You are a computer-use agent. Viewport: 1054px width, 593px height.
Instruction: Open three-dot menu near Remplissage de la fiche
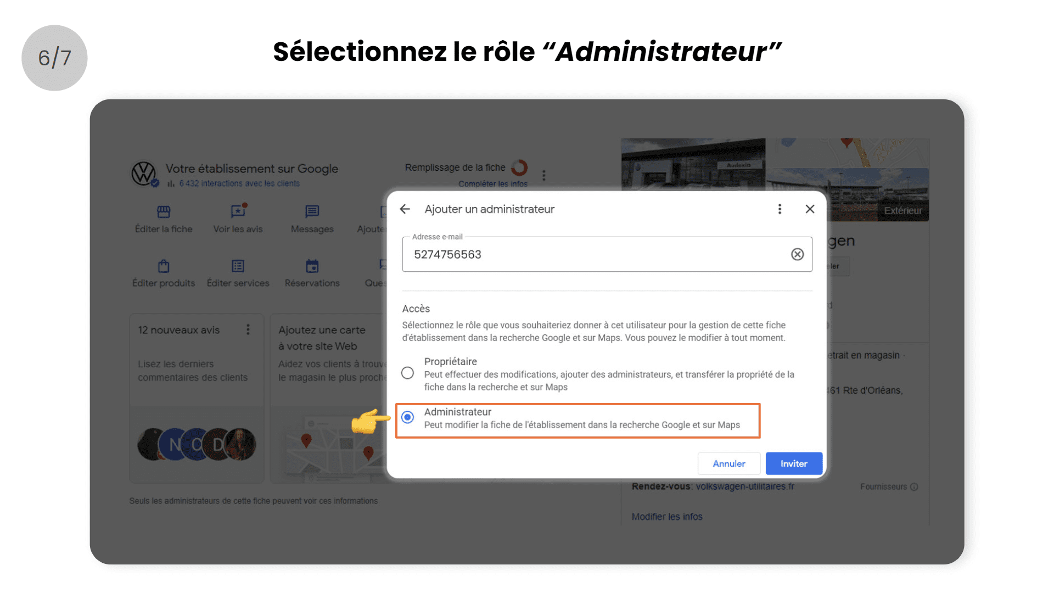tap(544, 176)
